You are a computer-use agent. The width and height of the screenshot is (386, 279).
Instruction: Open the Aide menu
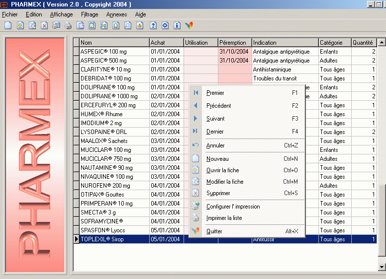(x=141, y=14)
